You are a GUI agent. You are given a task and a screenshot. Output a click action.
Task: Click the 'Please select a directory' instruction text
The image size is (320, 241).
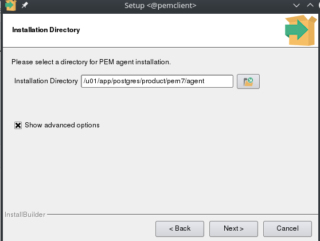coord(91,62)
